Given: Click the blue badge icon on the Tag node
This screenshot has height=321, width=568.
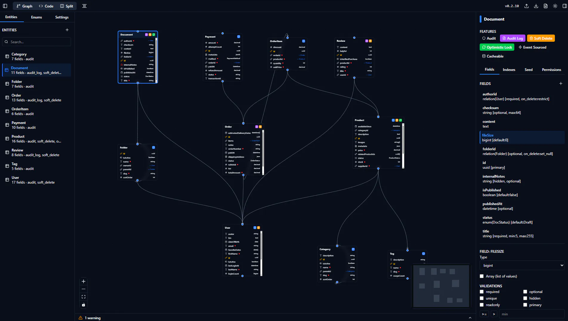Looking at the screenshot, I should pos(424,254).
